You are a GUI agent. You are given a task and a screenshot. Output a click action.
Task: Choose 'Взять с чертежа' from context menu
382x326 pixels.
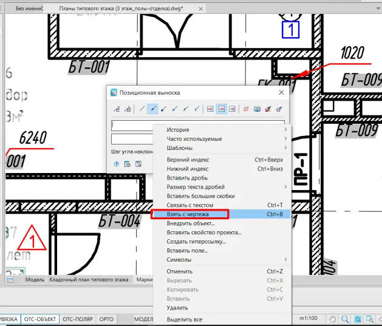coord(190,214)
